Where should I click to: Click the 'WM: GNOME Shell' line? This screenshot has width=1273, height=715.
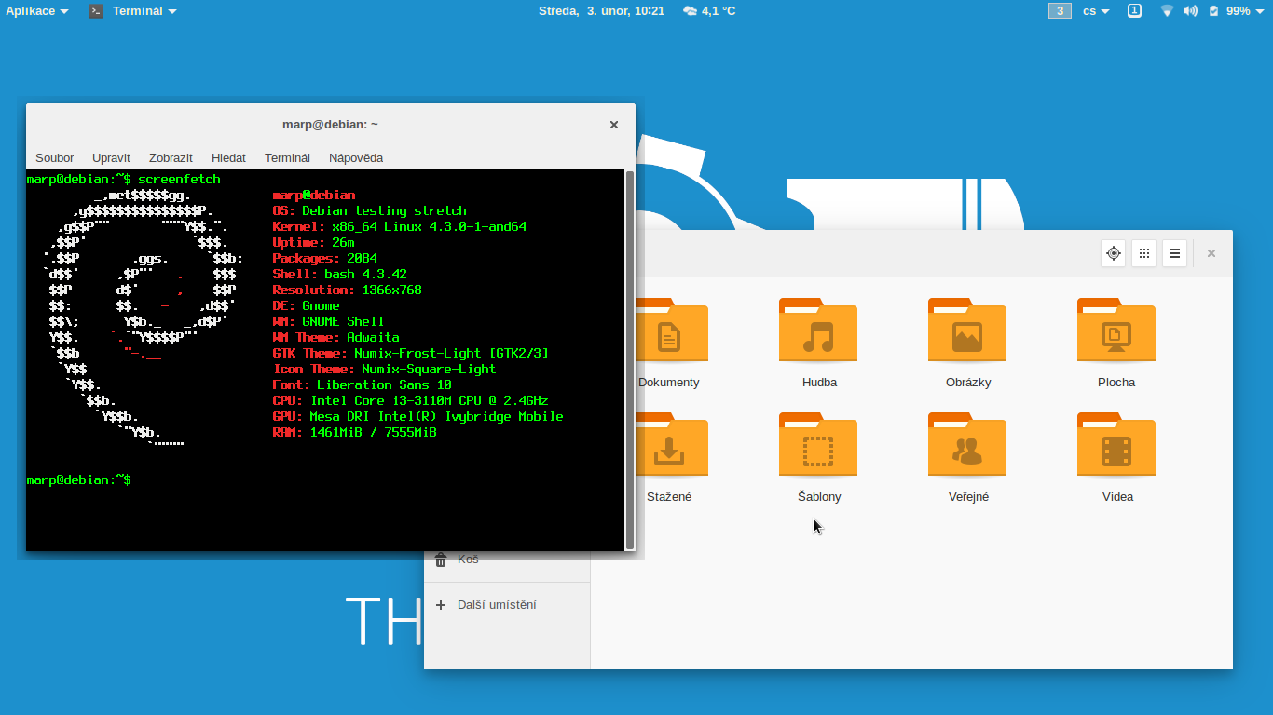tap(328, 322)
